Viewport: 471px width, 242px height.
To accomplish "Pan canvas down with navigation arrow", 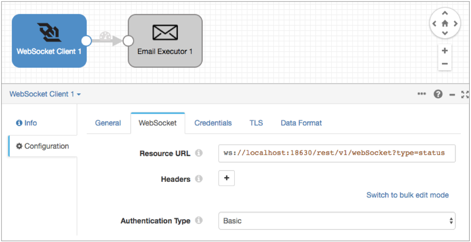I will pyautogui.click(x=445, y=33).
